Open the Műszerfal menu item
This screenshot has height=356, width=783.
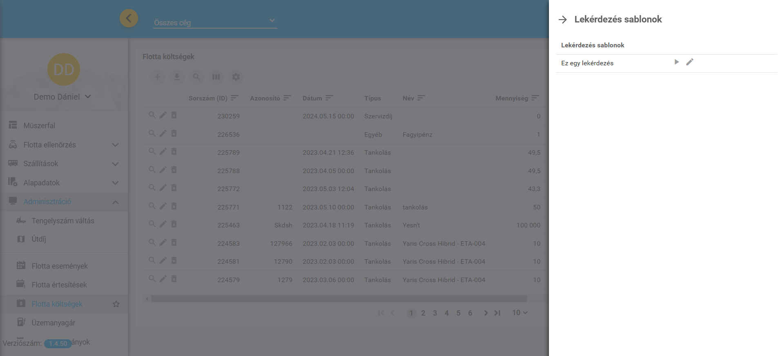tap(39, 126)
